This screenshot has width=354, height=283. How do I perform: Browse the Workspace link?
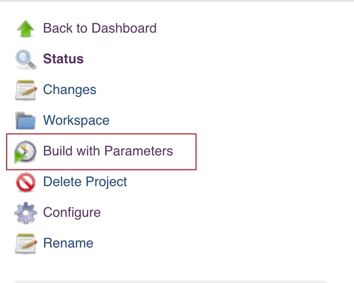pyautogui.click(x=77, y=120)
